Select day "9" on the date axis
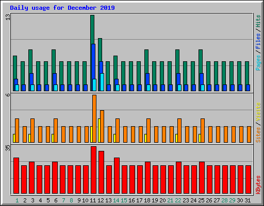 [x=79, y=200]
